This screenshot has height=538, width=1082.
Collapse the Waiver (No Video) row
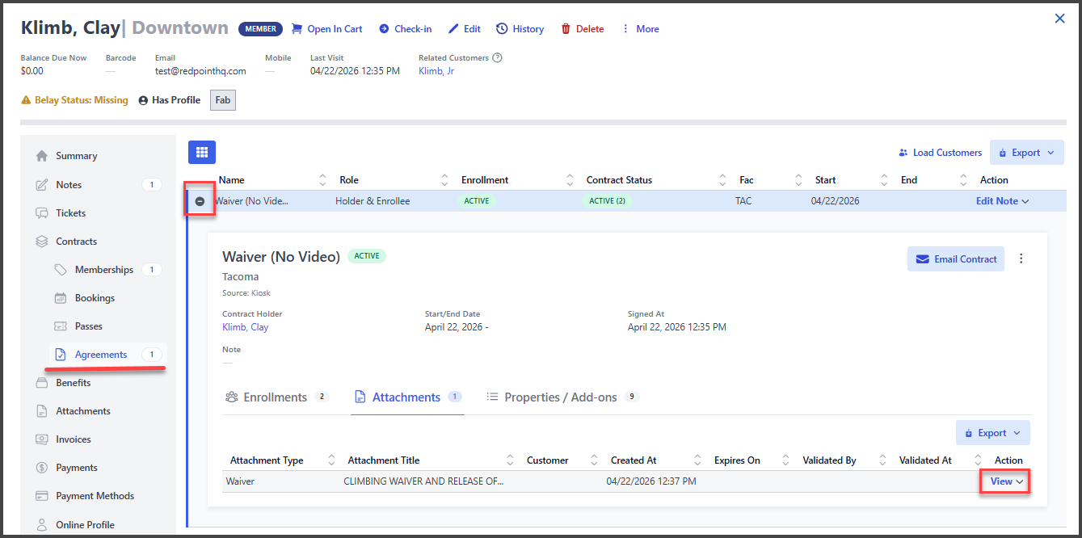tap(200, 201)
